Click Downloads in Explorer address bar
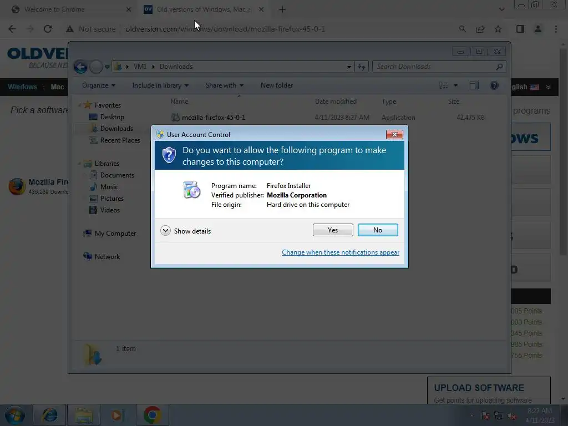Viewport: 568px width, 426px height. click(x=176, y=67)
